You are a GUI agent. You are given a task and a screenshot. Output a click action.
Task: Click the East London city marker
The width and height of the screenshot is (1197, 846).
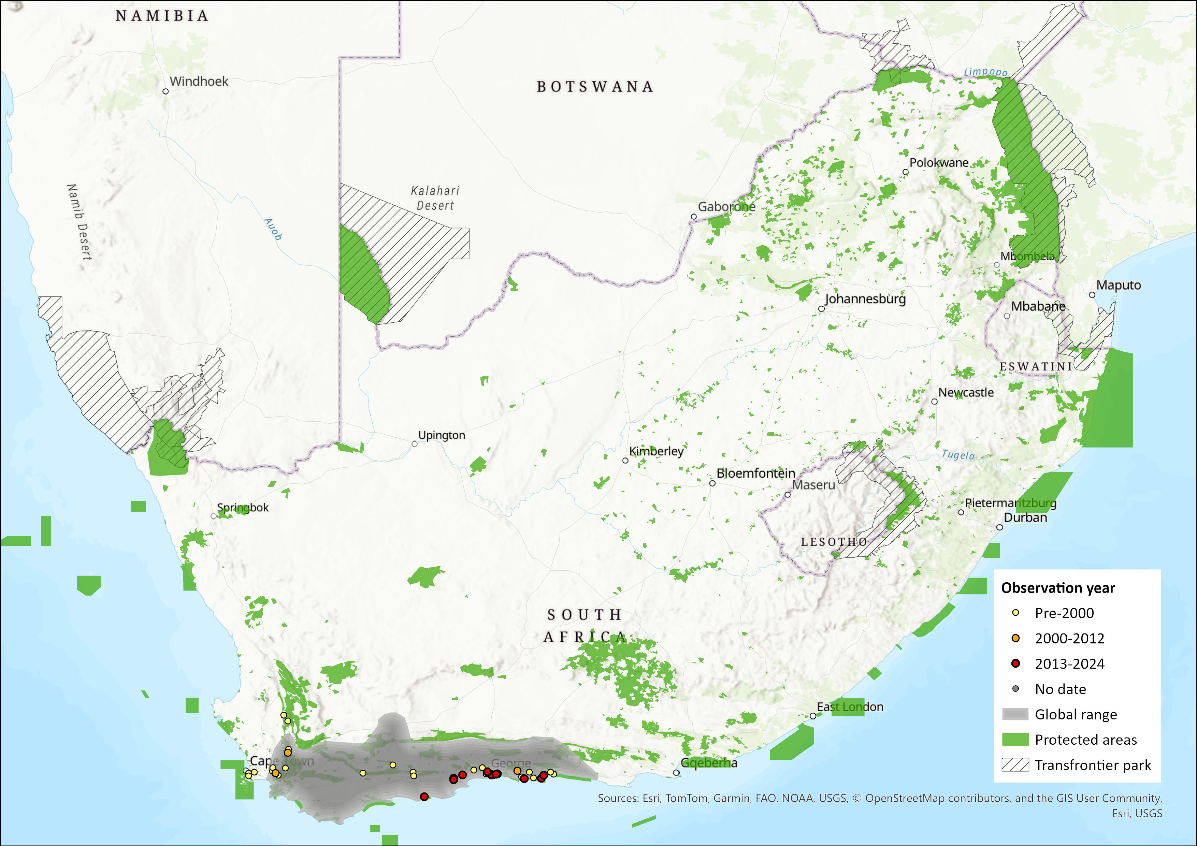pyautogui.click(x=813, y=716)
